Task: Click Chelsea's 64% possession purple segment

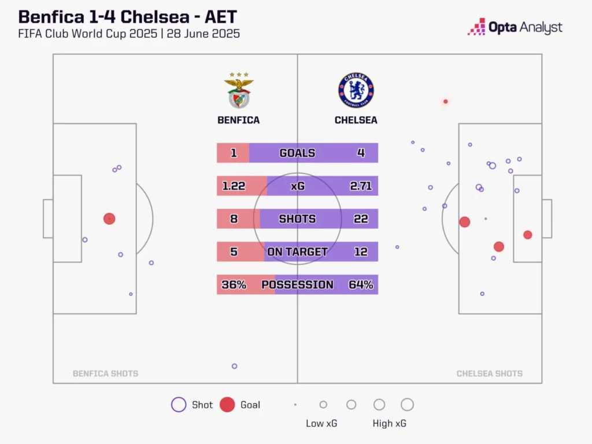Action: click(x=347, y=284)
